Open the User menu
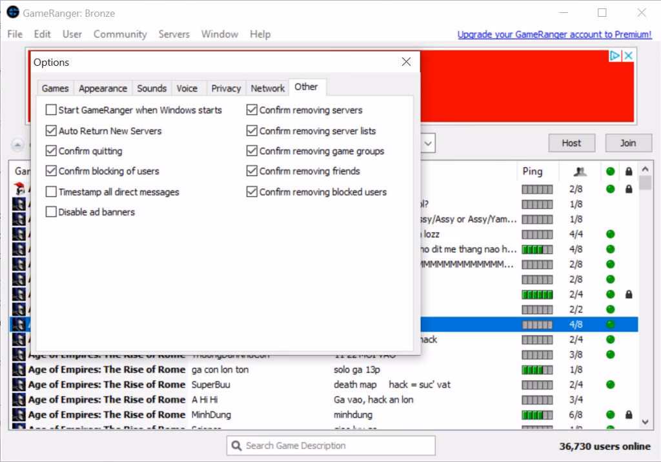The height and width of the screenshot is (462, 661). coord(72,34)
